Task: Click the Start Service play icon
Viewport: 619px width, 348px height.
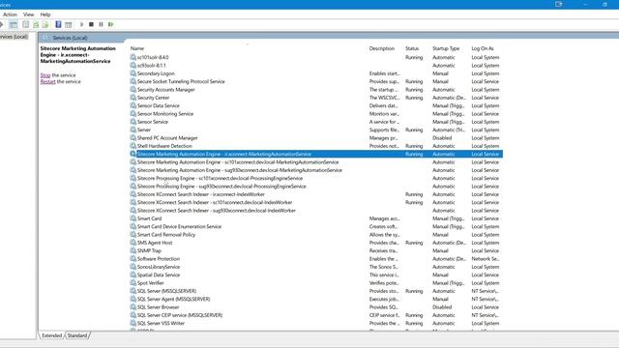Action: click(x=81, y=24)
